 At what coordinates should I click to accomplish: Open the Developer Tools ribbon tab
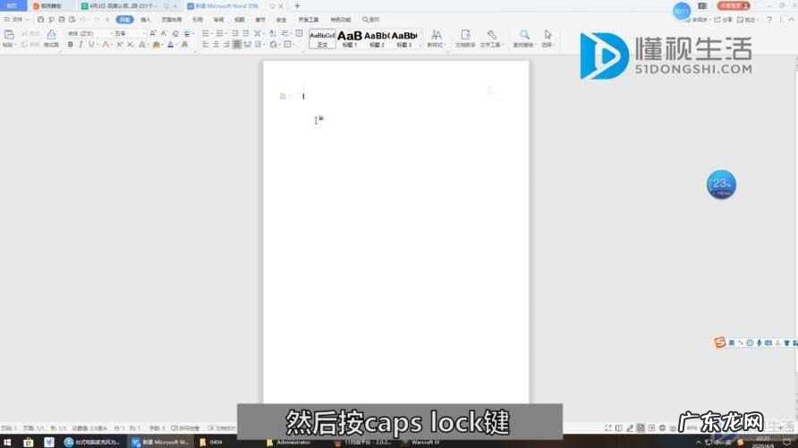309,20
